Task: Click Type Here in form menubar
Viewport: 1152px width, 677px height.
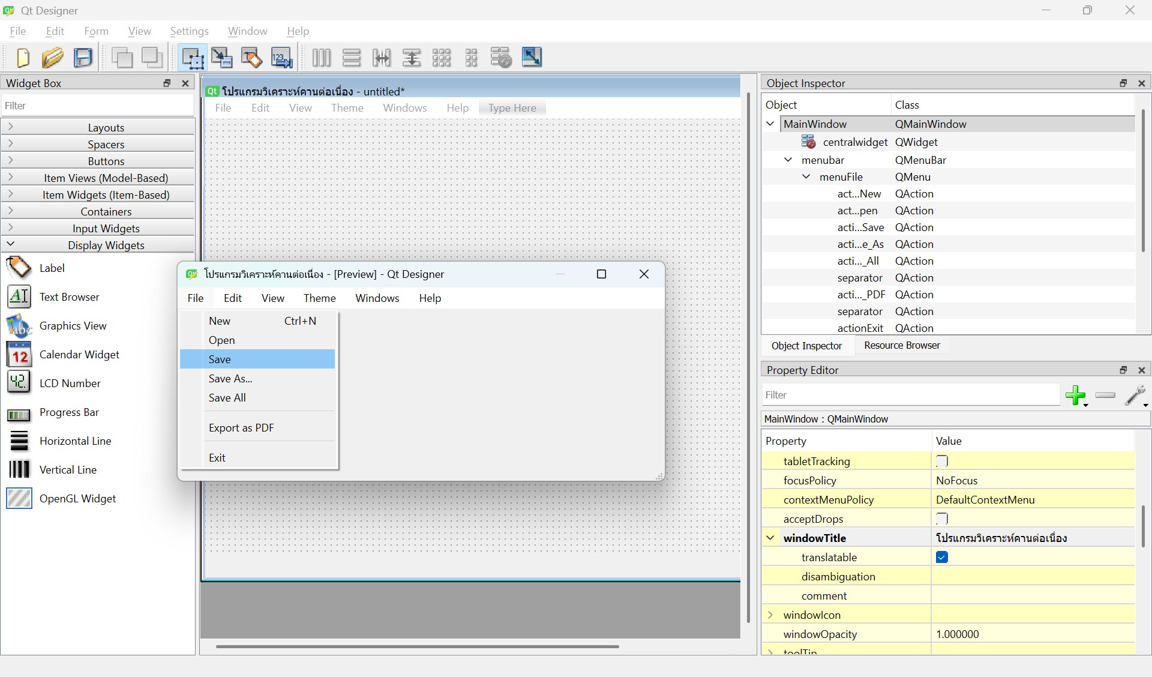Action: pyautogui.click(x=512, y=108)
